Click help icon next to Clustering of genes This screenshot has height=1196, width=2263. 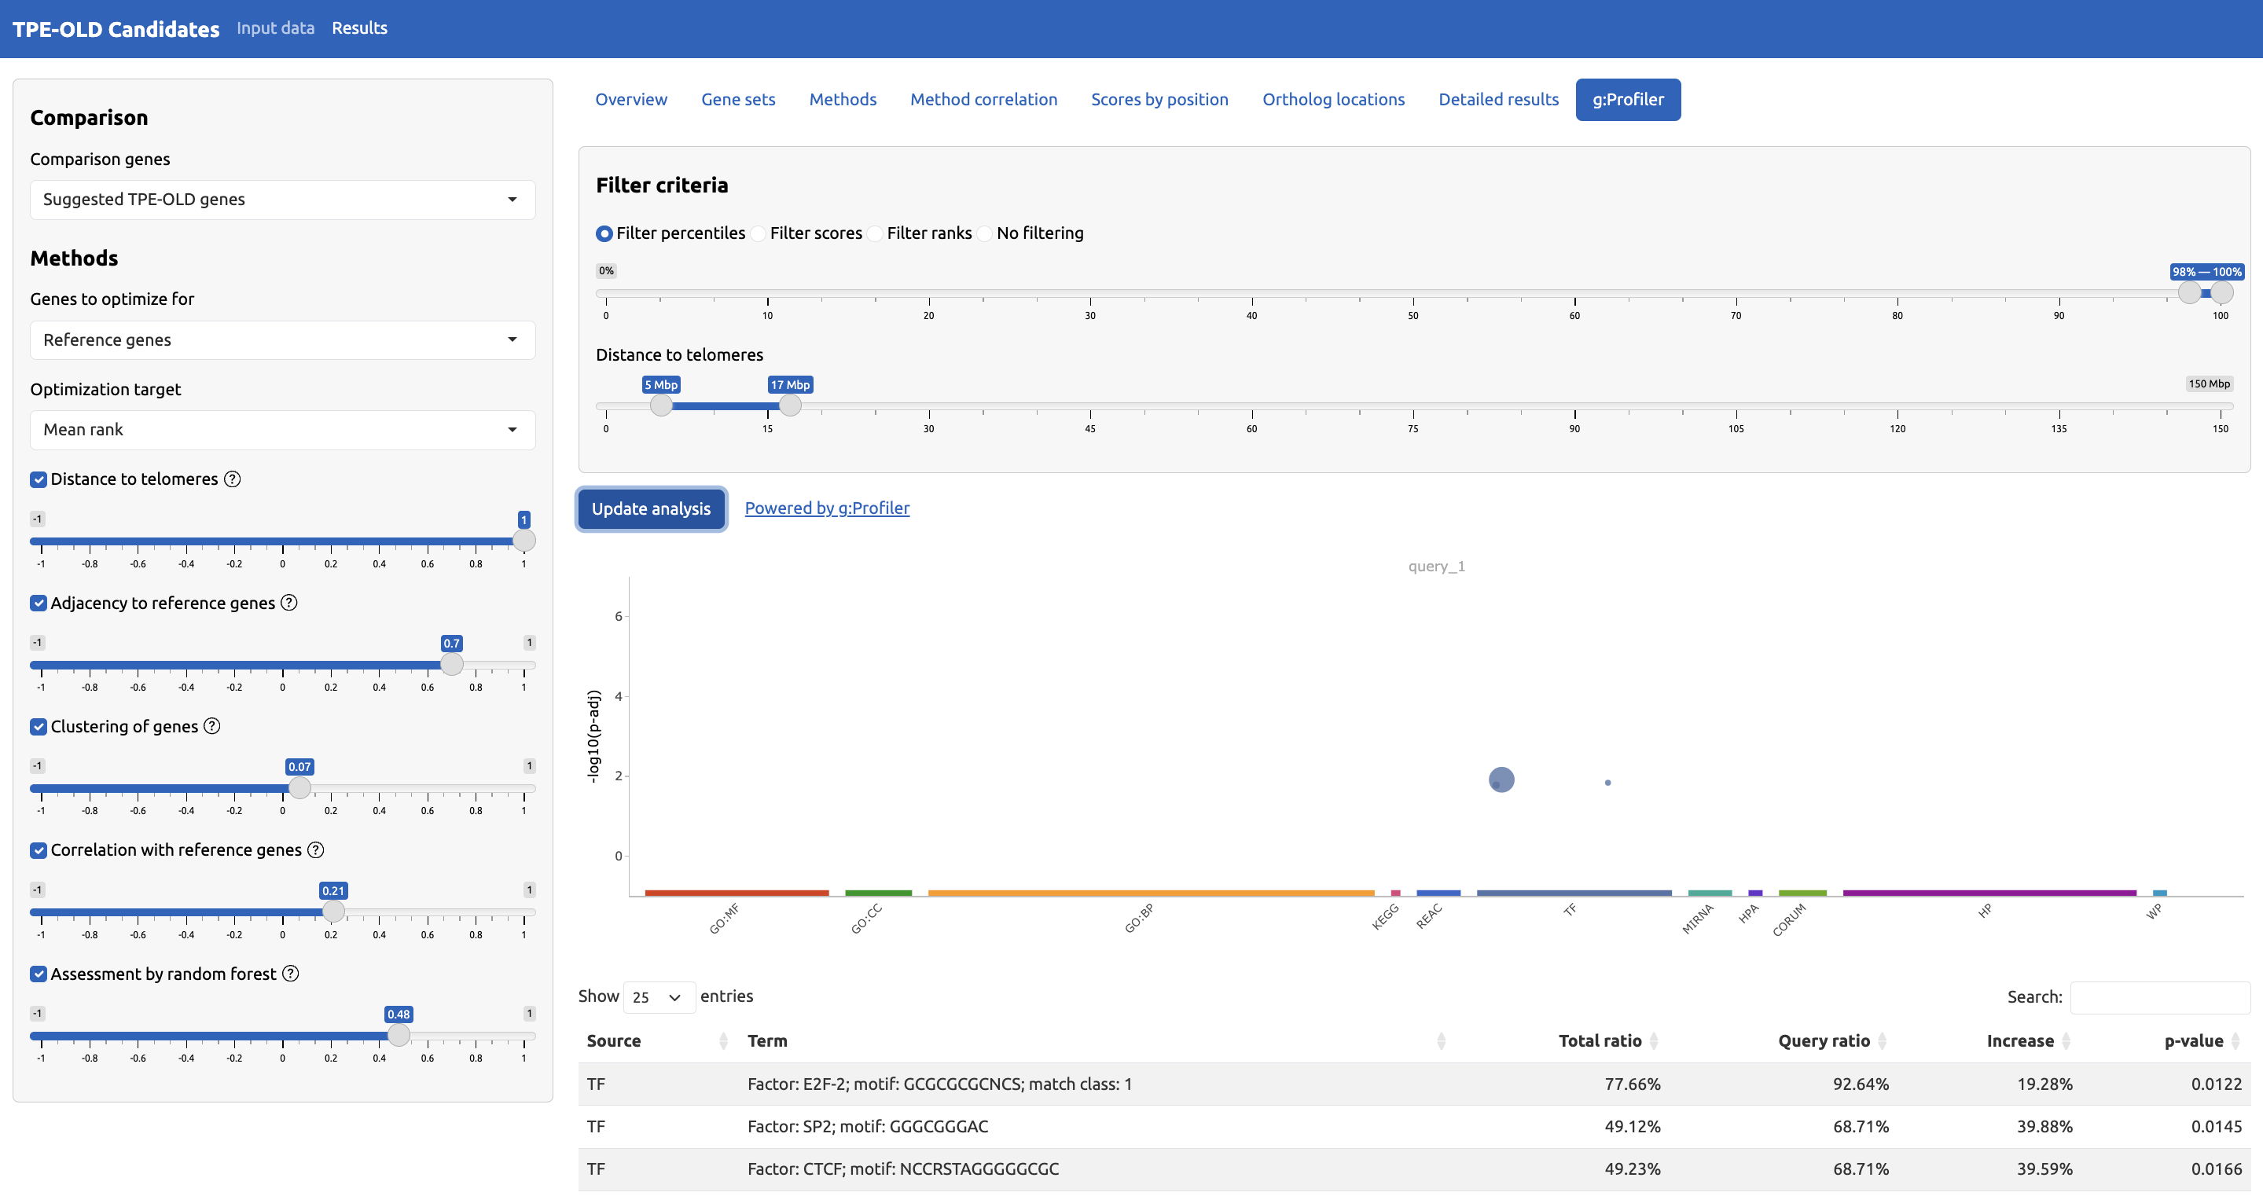pyautogui.click(x=211, y=726)
